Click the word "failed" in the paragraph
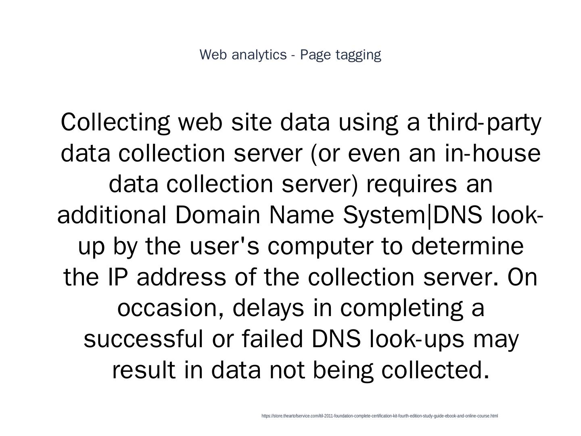This screenshot has width=581, height=436. [x=272, y=339]
